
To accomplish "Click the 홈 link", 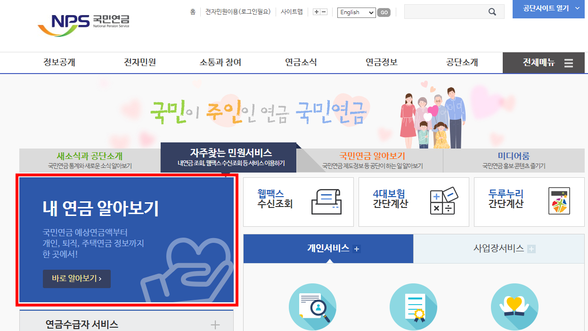I will (x=193, y=12).
